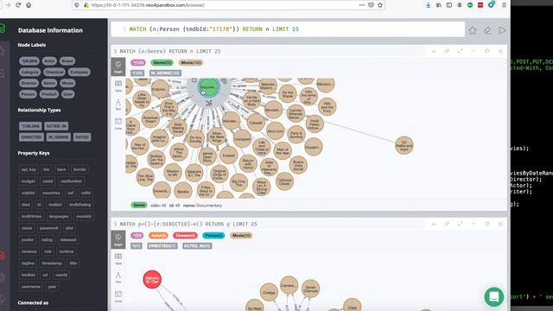Click the Actor label in Node Labels
Image resolution: width=553 pixels, height=311 pixels.
point(49,61)
